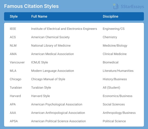The height and width of the screenshot is (129, 148).
Task: Select the 'Full Name' column header
Action: click(39, 16)
